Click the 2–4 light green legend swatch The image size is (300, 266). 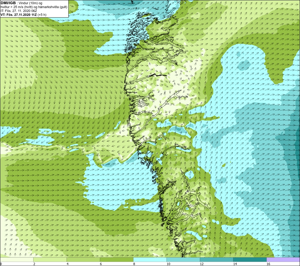[50, 259]
